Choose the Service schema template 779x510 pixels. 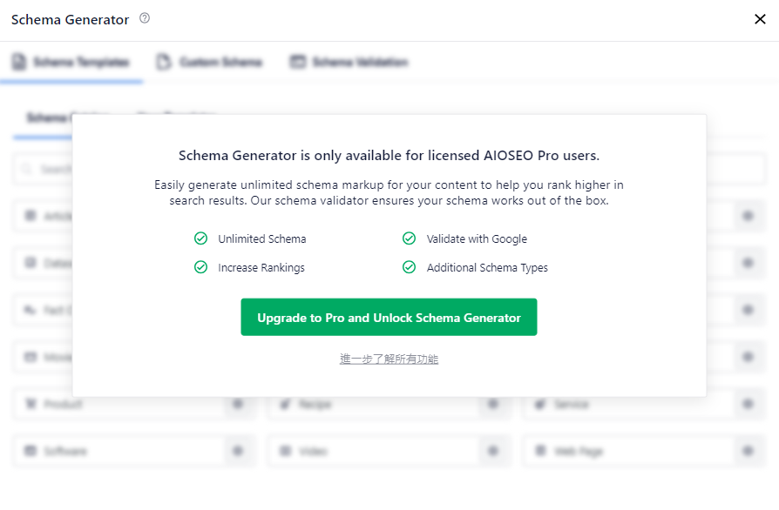point(629,404)
